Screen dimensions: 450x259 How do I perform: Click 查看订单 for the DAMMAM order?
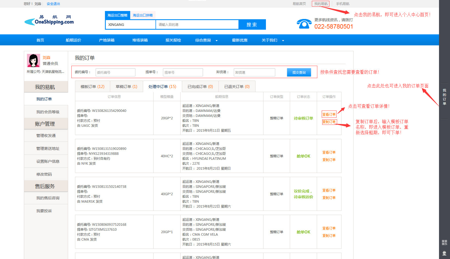329,114
